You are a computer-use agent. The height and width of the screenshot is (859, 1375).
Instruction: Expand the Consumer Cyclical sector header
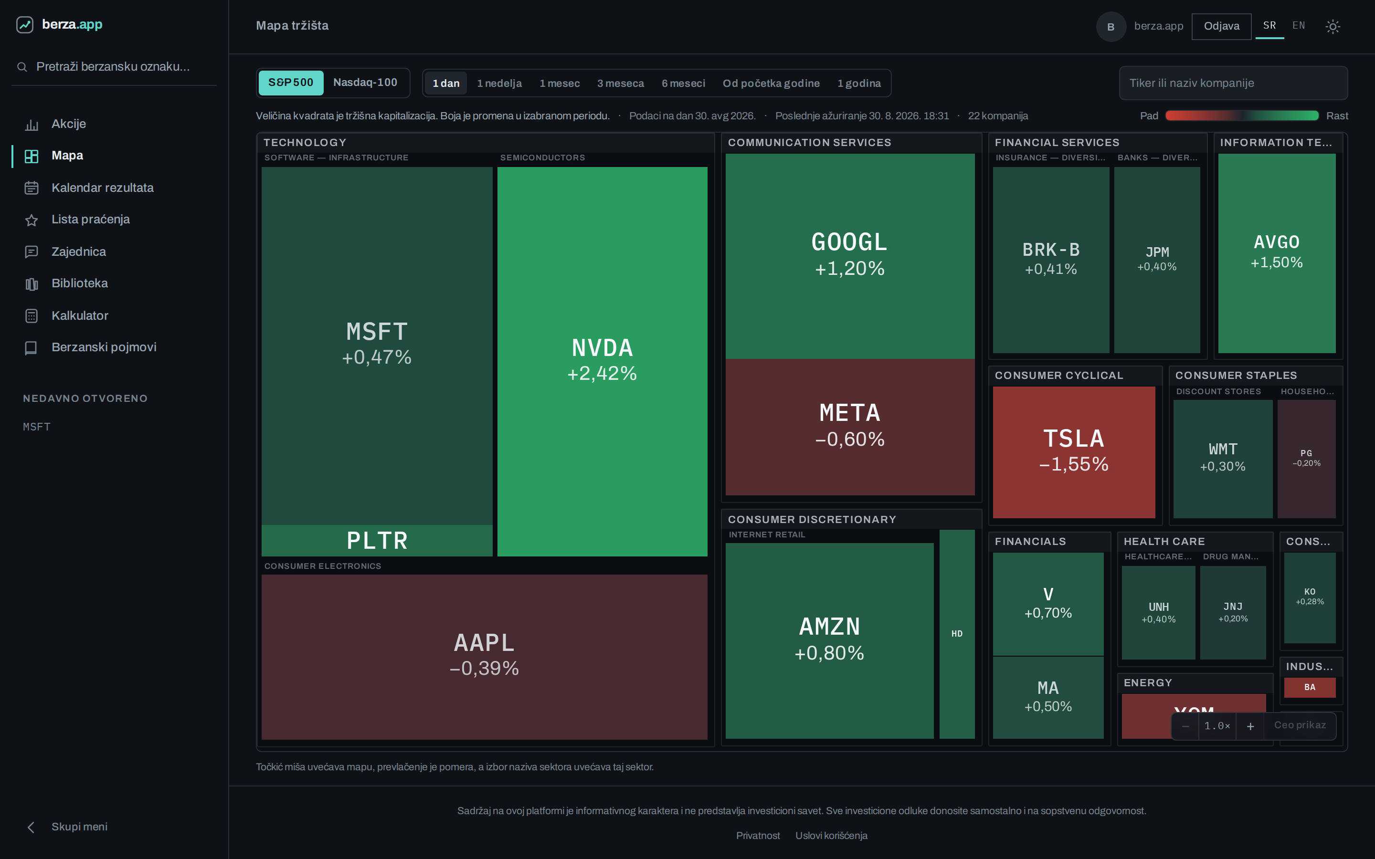pos(1075,376)
